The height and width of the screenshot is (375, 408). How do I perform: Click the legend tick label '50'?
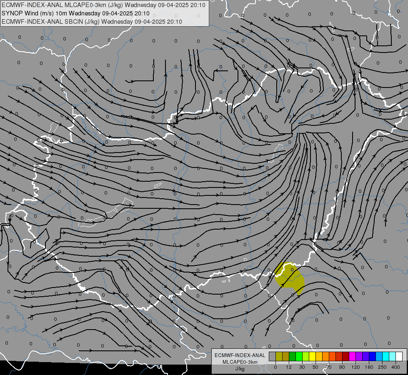(x=315, y=367)
